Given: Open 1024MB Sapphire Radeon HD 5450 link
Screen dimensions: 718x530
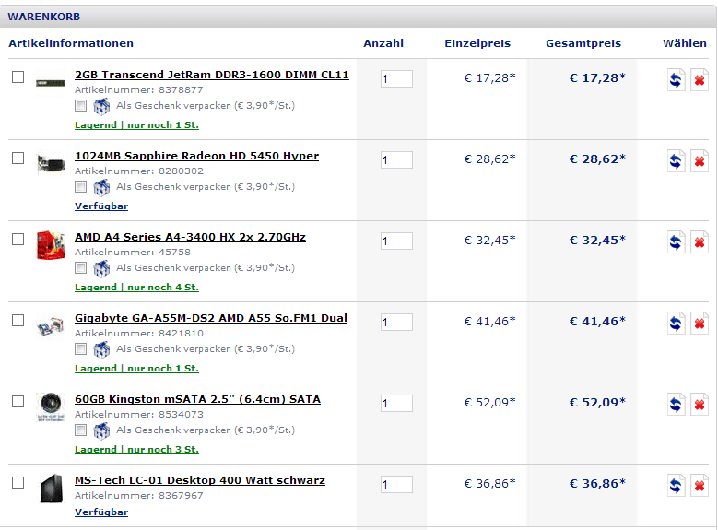Looking at the screenshot, I should point(196,156).
